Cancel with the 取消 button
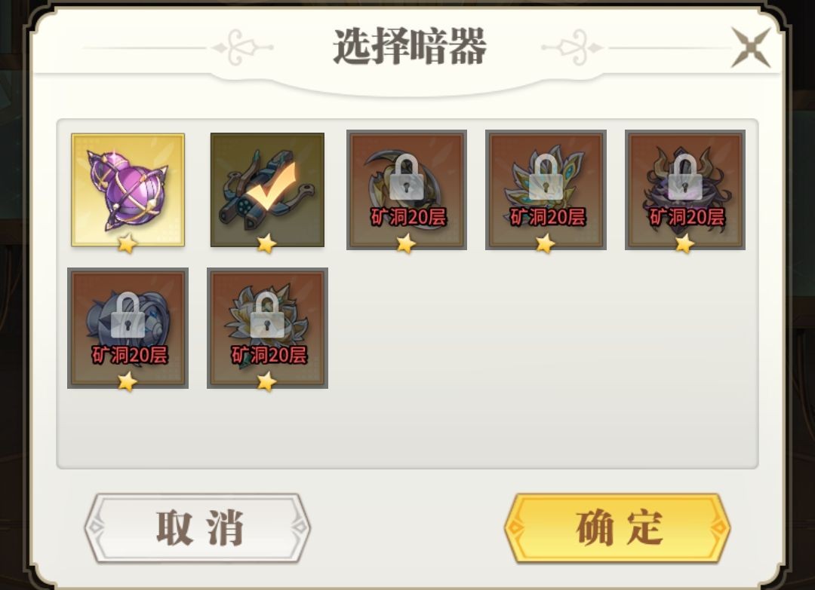The width and height of the screenshot is (815, 590). (x=198, y=528)
